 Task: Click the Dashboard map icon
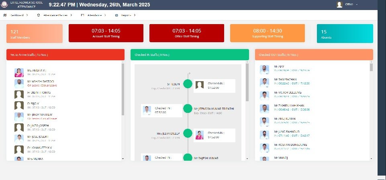5,15
